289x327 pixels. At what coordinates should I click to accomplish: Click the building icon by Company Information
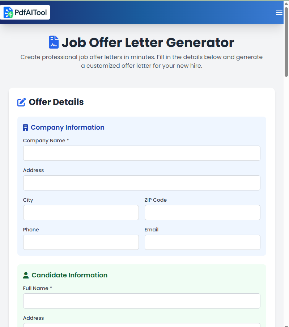(x=25, y=127)
